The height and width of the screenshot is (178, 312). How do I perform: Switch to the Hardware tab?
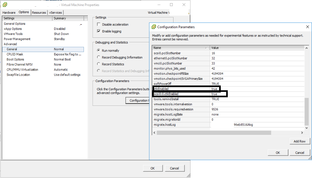9,12
